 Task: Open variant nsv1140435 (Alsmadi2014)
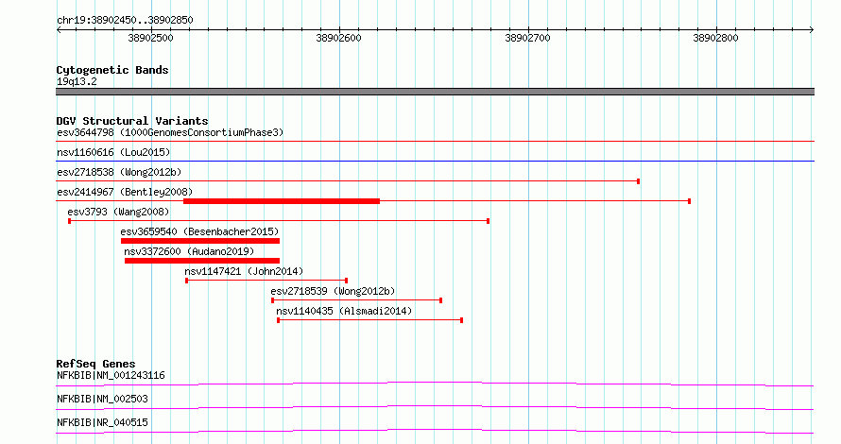tap(344, 311)
